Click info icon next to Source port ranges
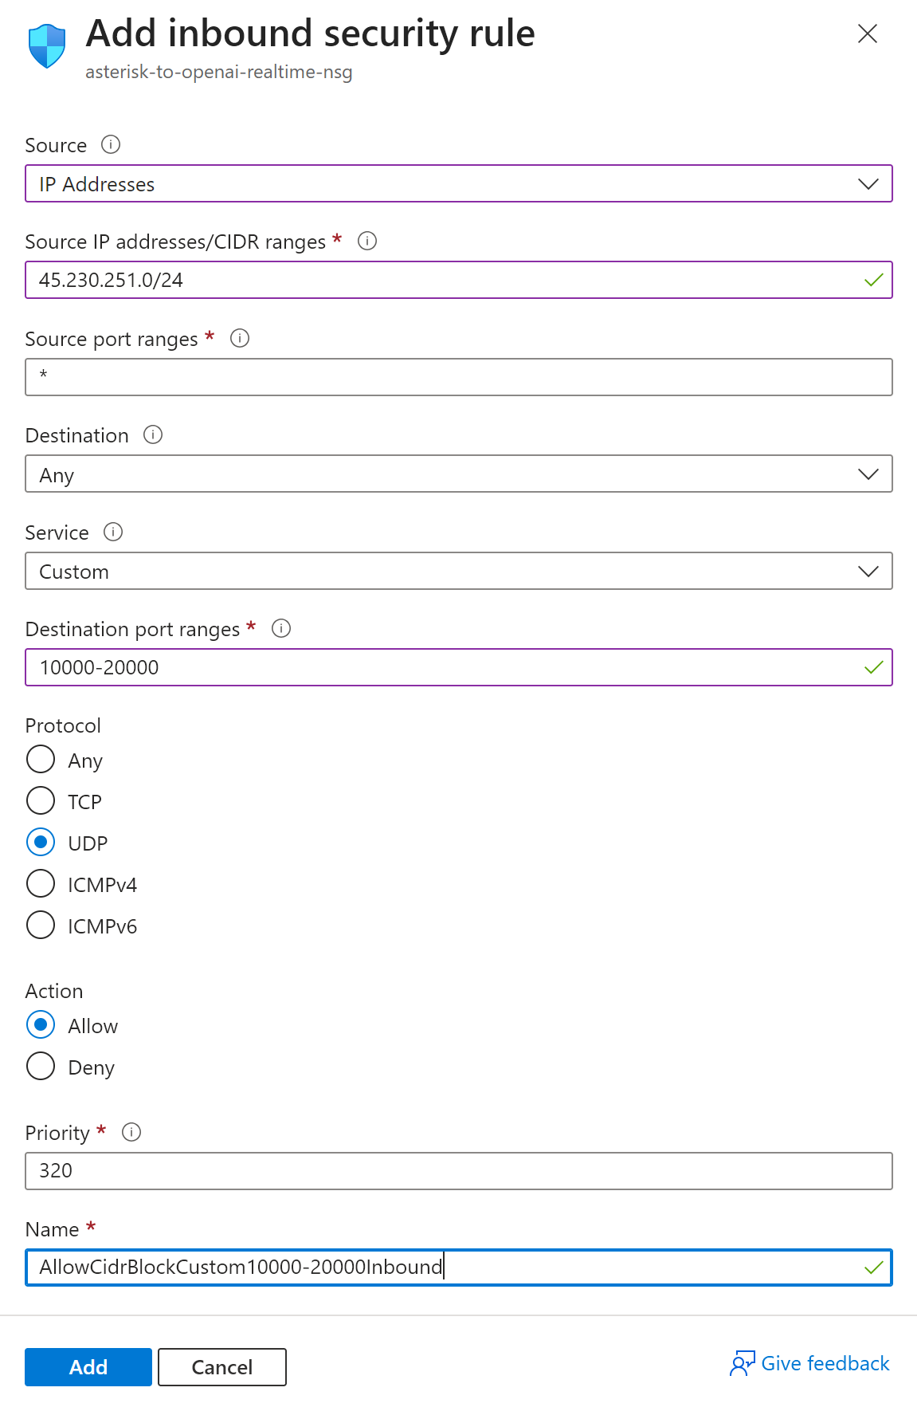 point(240,338)
